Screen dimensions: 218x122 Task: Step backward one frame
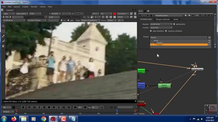[x=44, y=107]
